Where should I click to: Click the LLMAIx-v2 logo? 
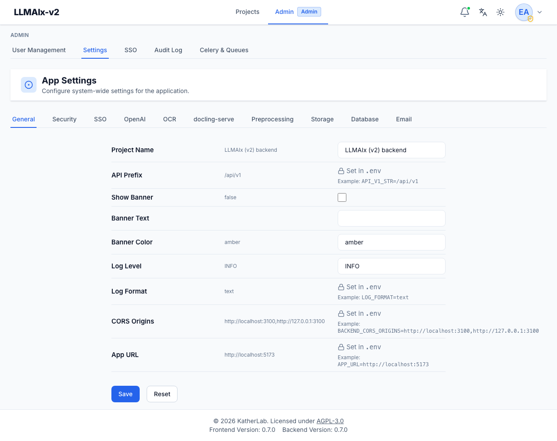37,12
